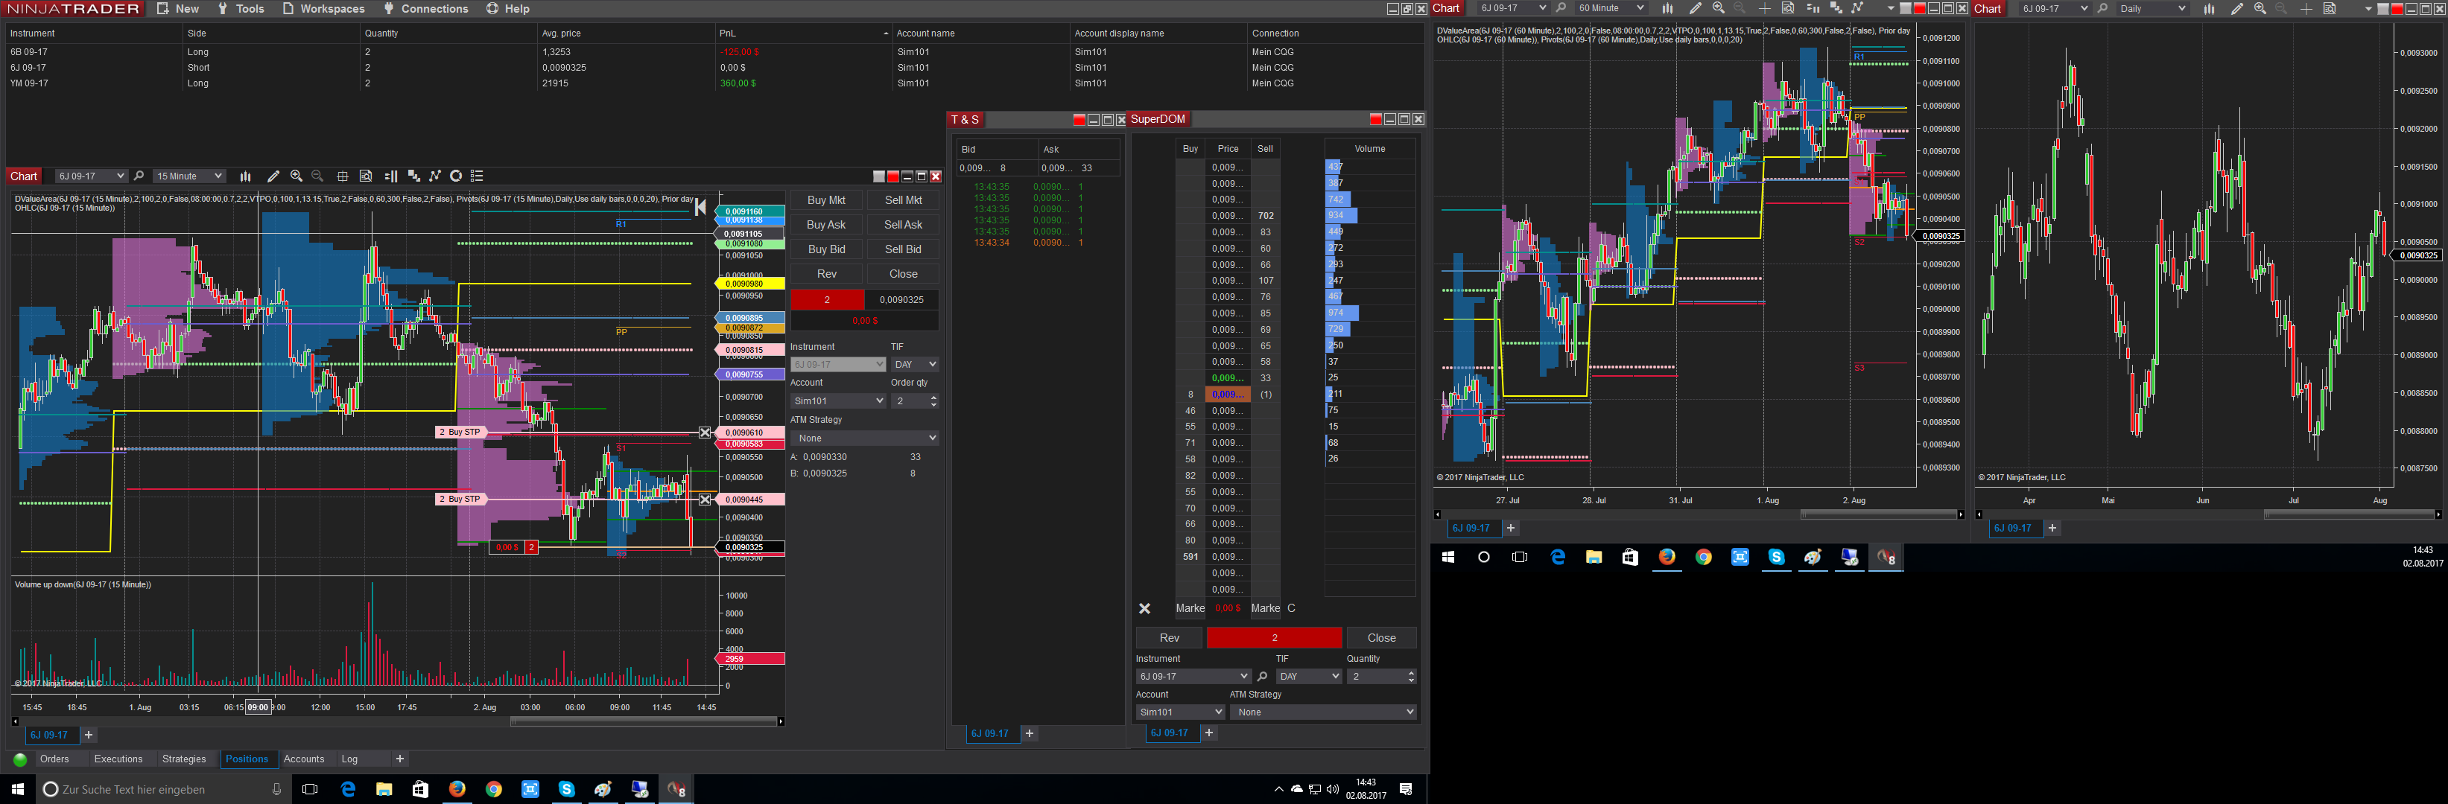Zoom in on the 15 Minute chart
The image size is (2448, 804).
point(297,176)
